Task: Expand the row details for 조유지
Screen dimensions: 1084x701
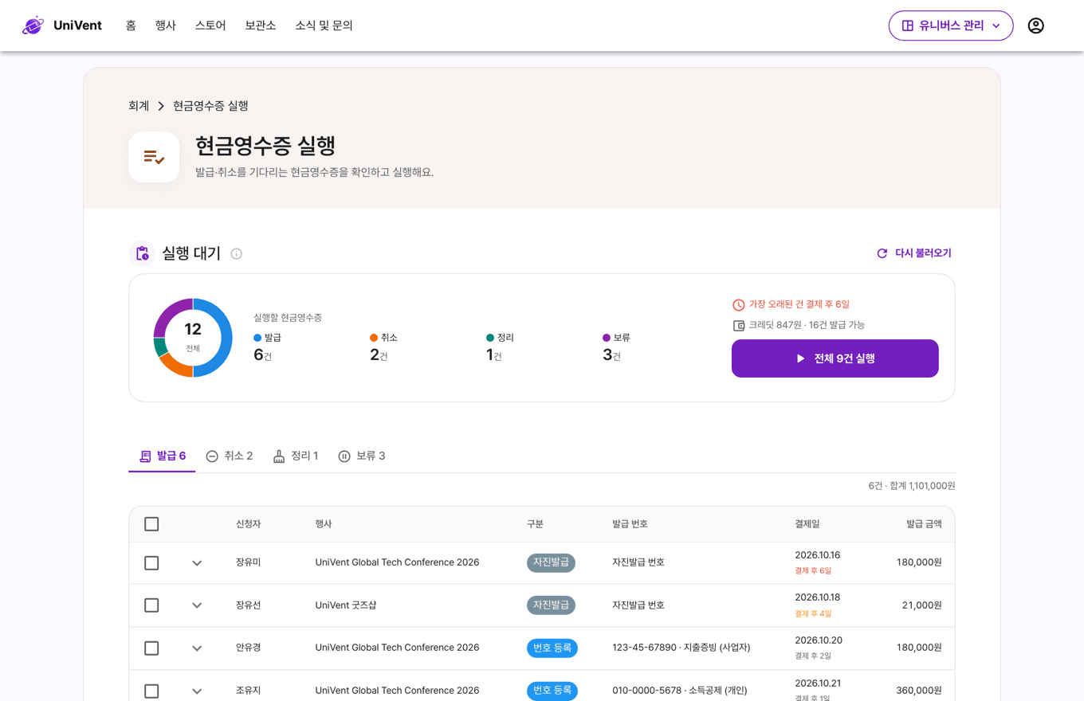Action: tap(197, 691)
